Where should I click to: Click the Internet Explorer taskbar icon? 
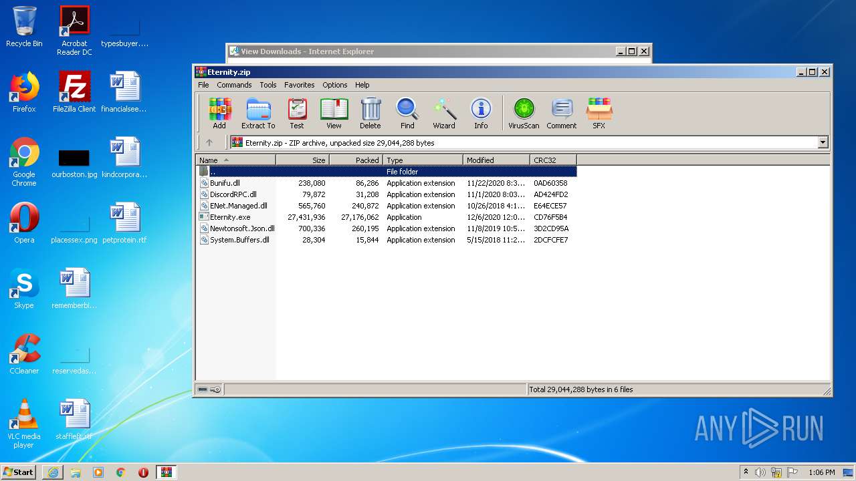pyautogui.click(x=53, y=472)
